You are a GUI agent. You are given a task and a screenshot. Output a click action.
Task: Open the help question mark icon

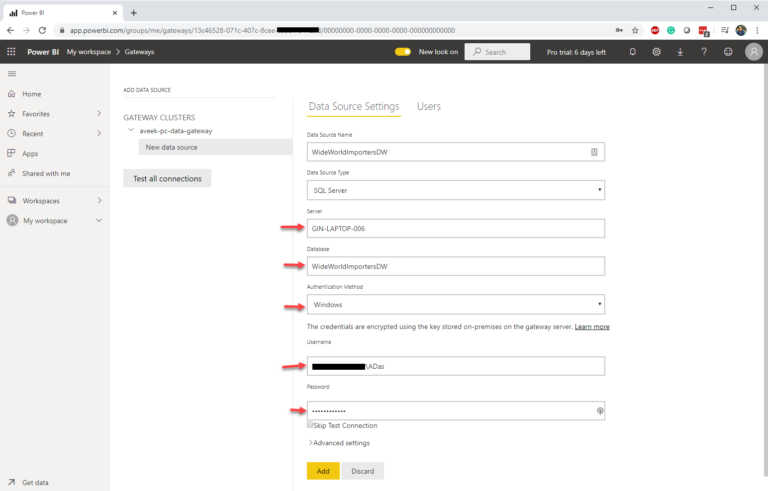pos(704,52)
